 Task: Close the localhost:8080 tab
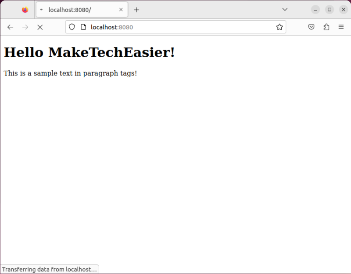[x=121, y=9]
